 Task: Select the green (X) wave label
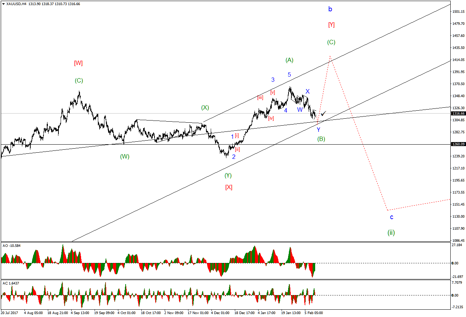pos(205,108)
